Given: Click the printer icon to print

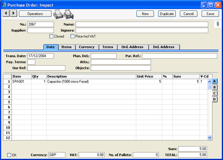Looking at the screenshot, I should [x=58, y=14].
